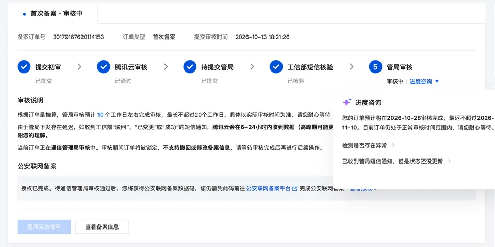Screen dimensions: 495x247
Task: Select the 首次备案 - 审核中 tab
Action: click(53, 14)
